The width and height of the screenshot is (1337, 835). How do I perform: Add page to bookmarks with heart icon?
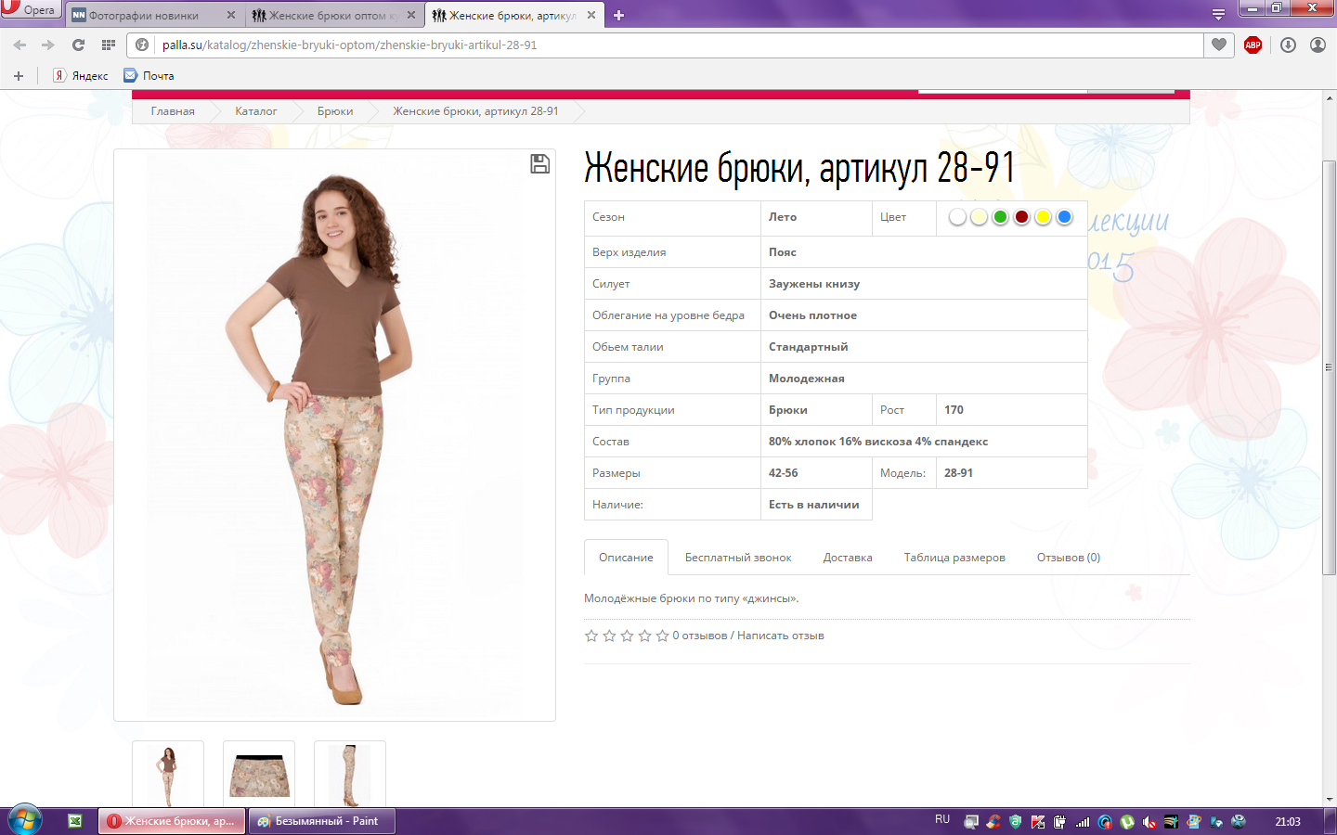[x=1219, y=45]
